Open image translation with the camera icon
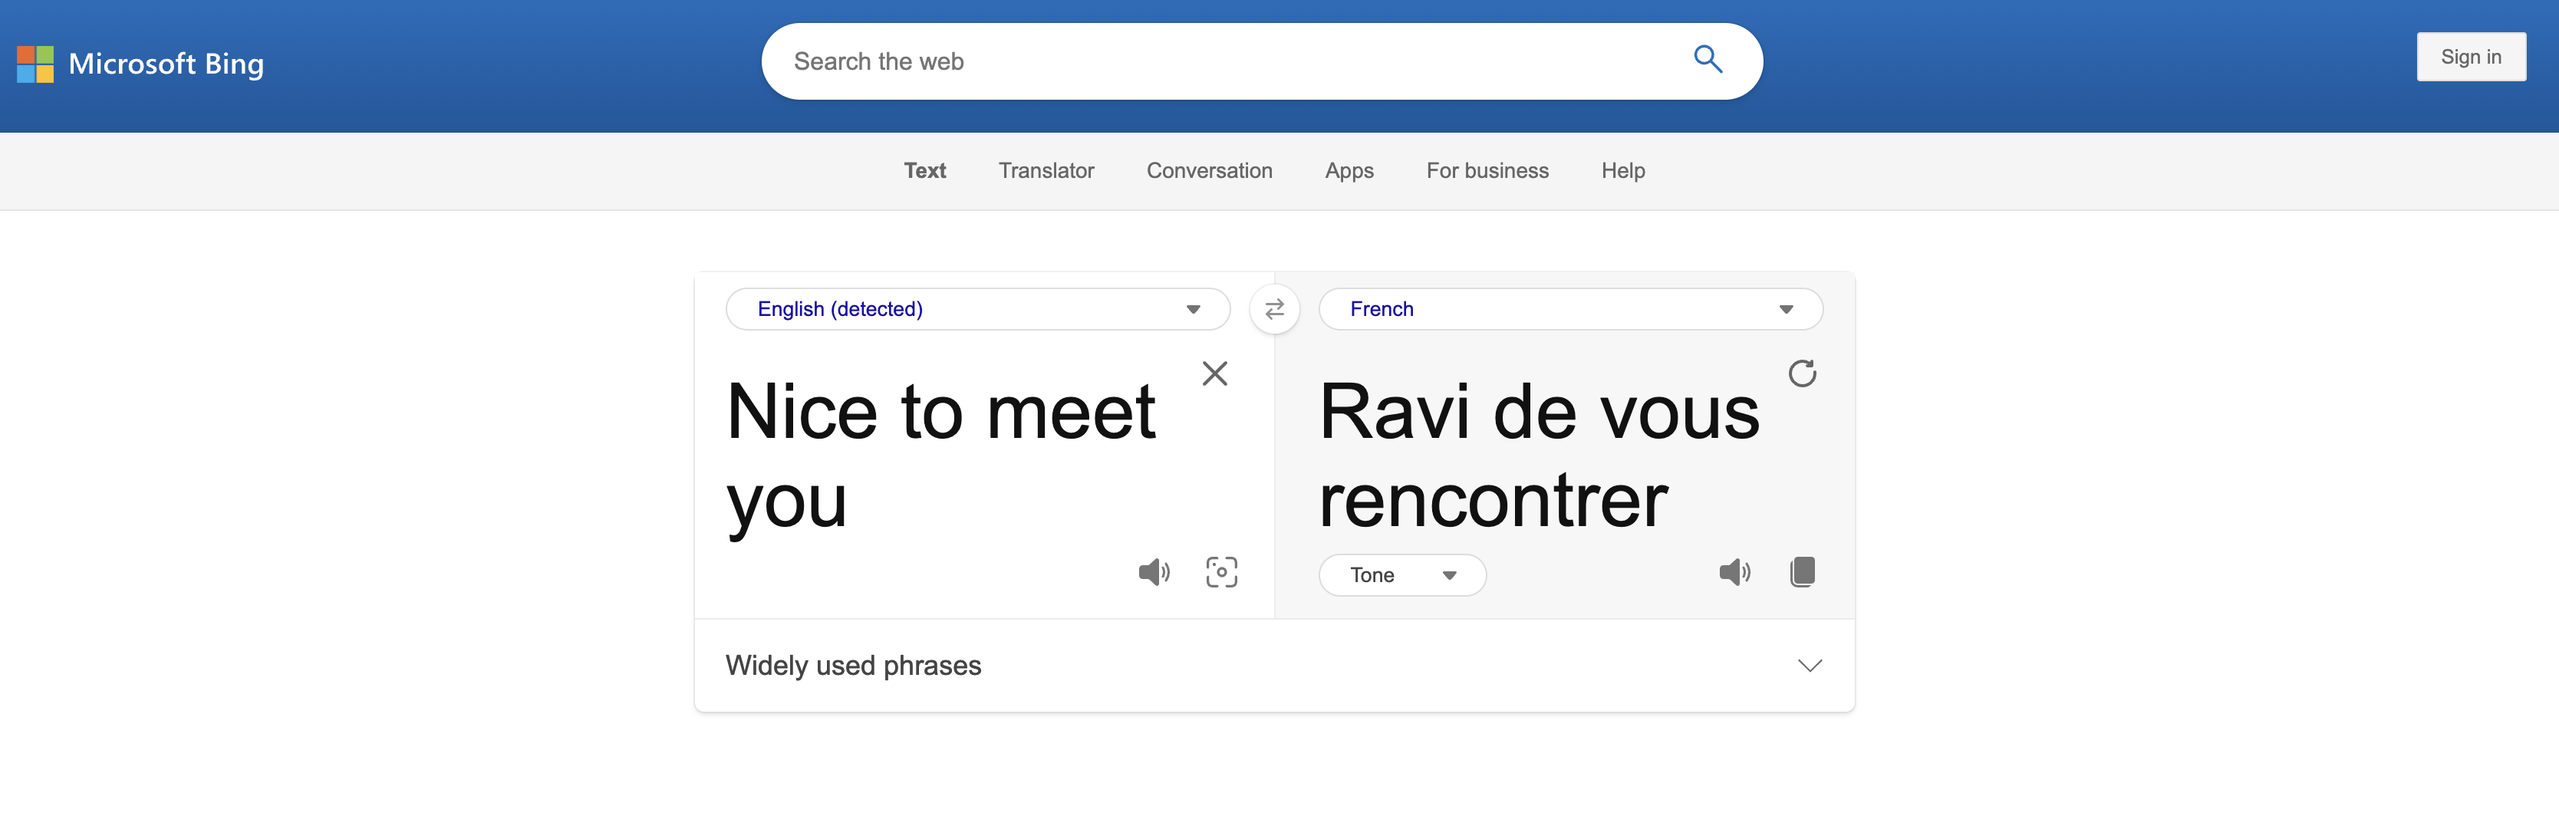This screenshot has height=839, width=2559. (1222, 572)
